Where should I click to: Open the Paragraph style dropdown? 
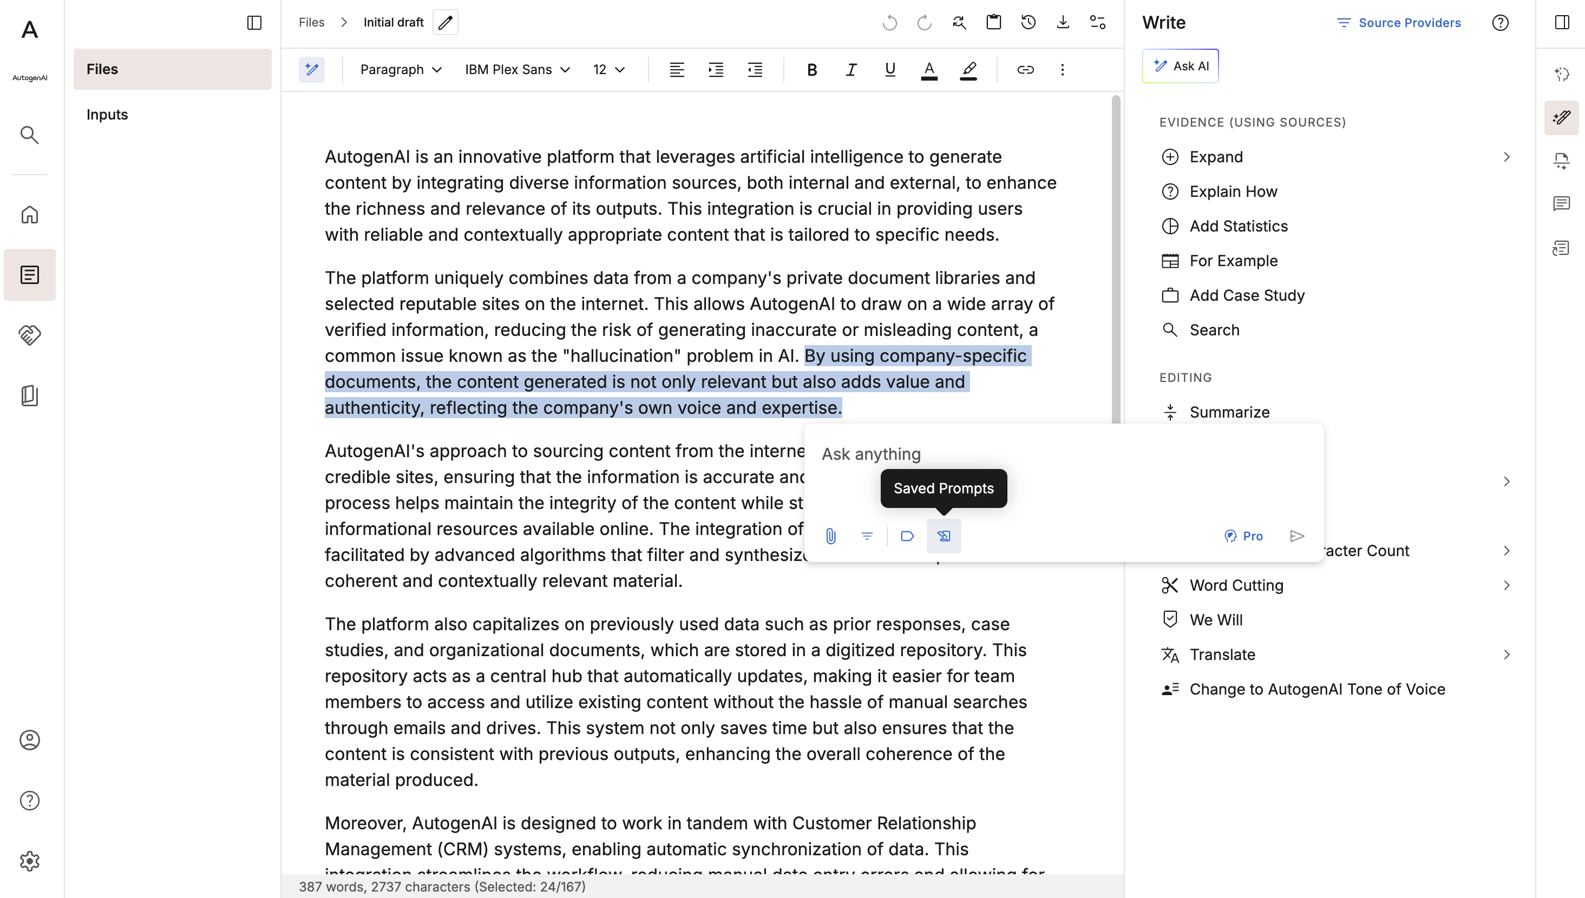[401, 70]
